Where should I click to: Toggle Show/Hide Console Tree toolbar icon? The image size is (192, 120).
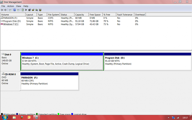[10, 10]
